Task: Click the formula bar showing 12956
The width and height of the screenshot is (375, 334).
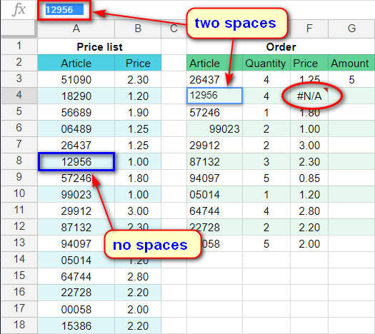Action: coord(64,10)
